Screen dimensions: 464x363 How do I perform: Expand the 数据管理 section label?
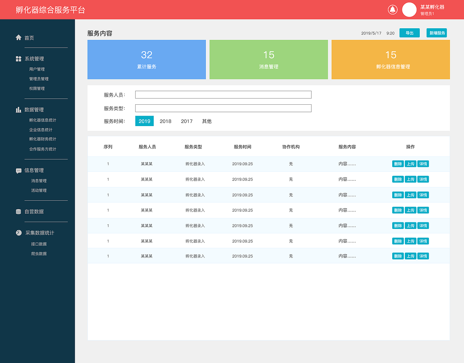[34, 110]
